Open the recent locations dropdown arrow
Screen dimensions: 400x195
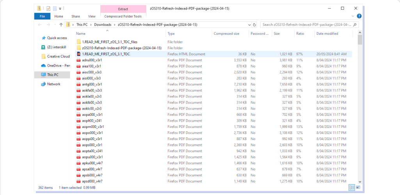pyautogui.click(x=54, y=25)
